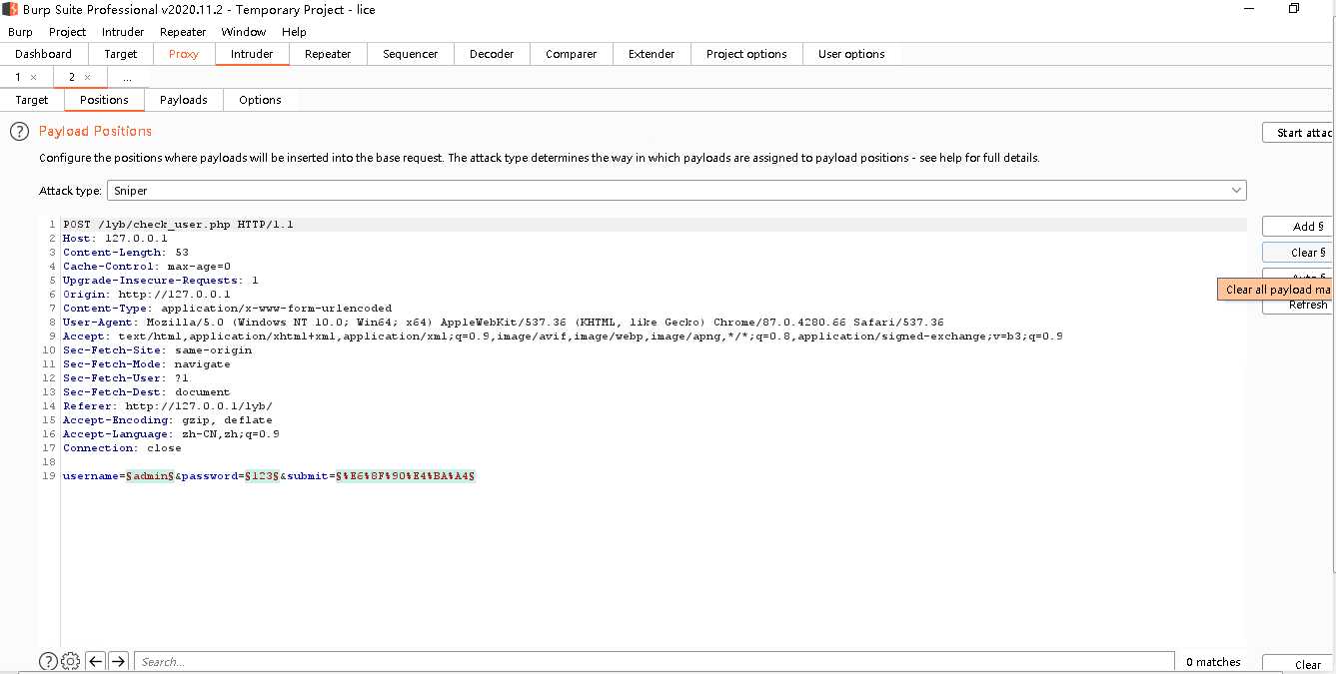Switch to the Repeater tab
Screen dimensions: 1336x674
[328, 54]
